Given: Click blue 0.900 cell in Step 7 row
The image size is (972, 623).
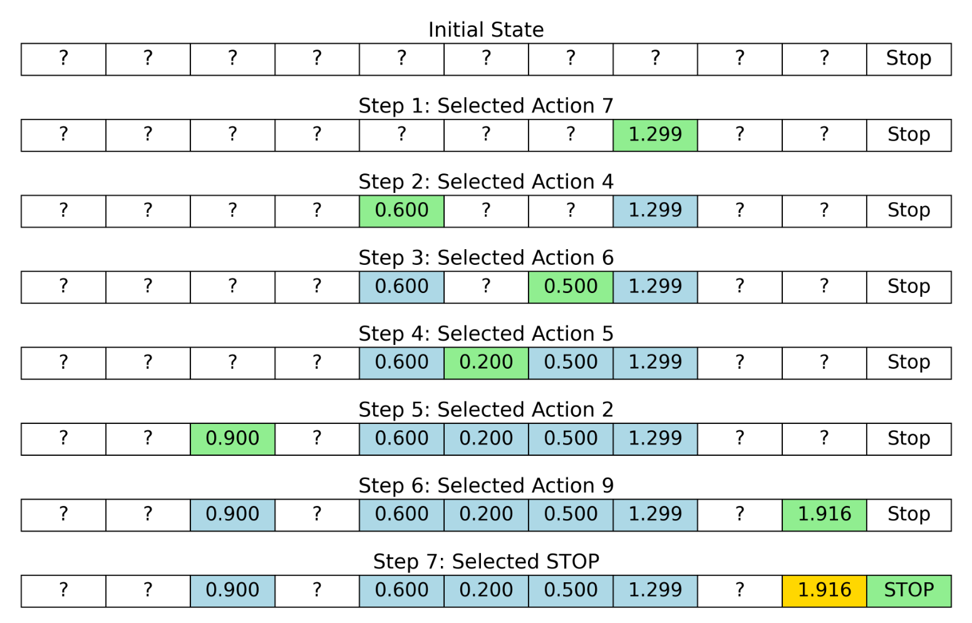Looking at the screenshot, I should (232, 590).
